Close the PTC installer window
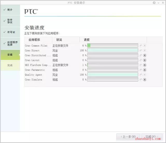 coord(163,3)
